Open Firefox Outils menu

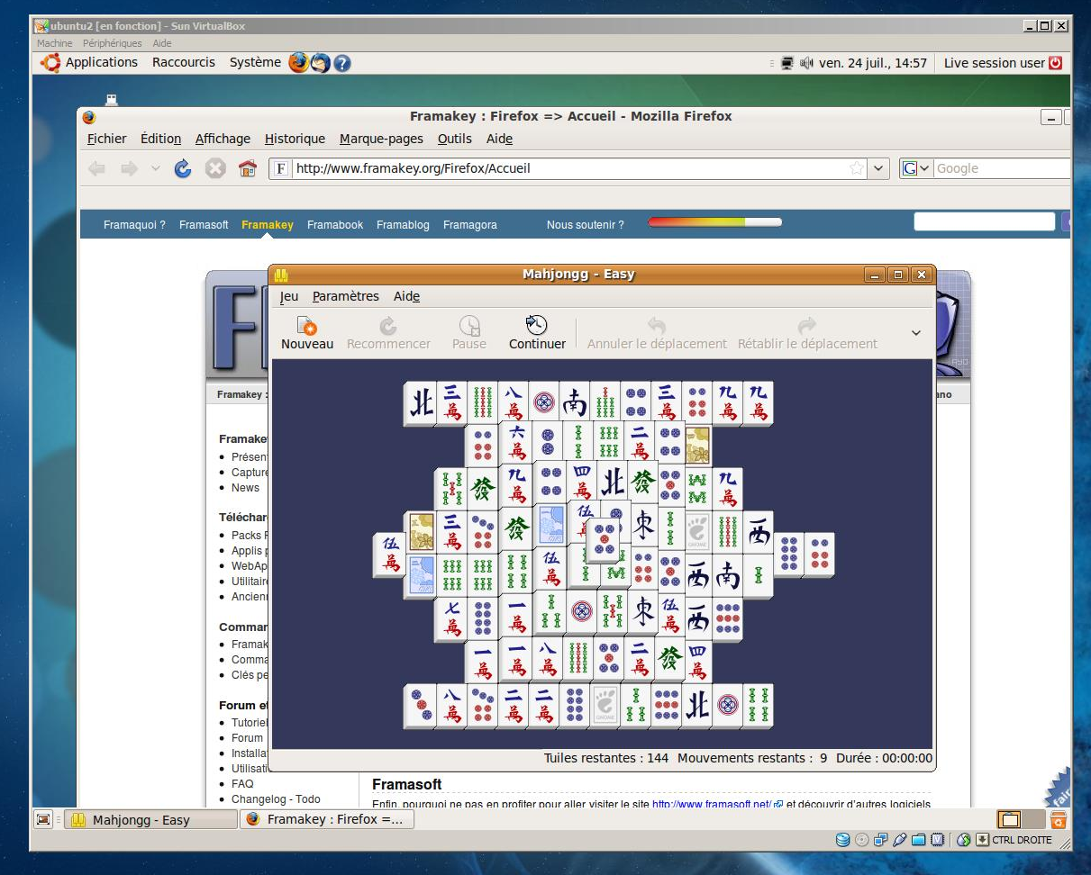point(455,139)
